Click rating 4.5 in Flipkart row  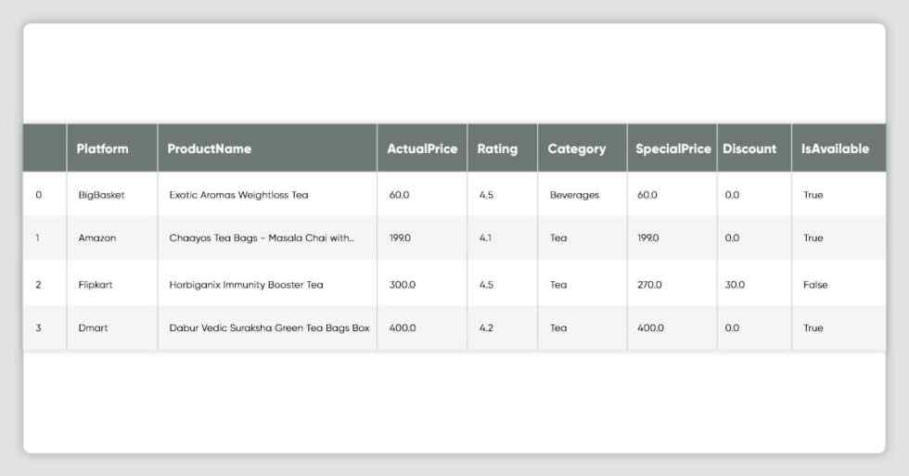(x=486, y=285)
